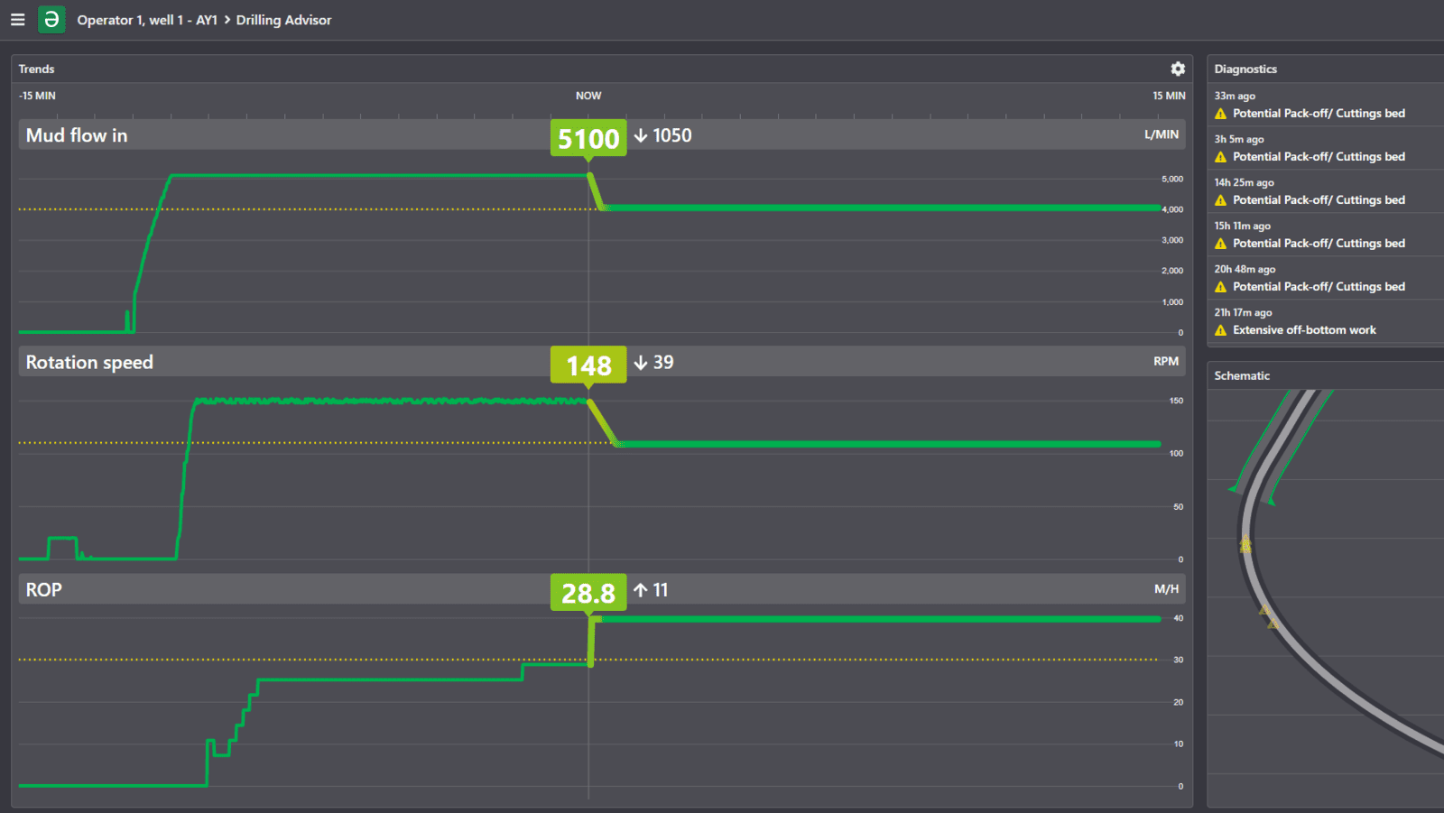This screenshot has width=1444, height=813.
Task: Select Mud flow in trend title
Action: pos(77,135)
